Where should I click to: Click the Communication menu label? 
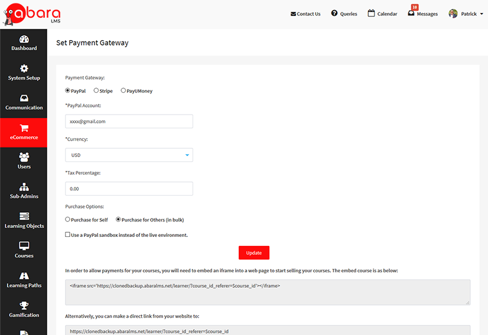(24, 108)
